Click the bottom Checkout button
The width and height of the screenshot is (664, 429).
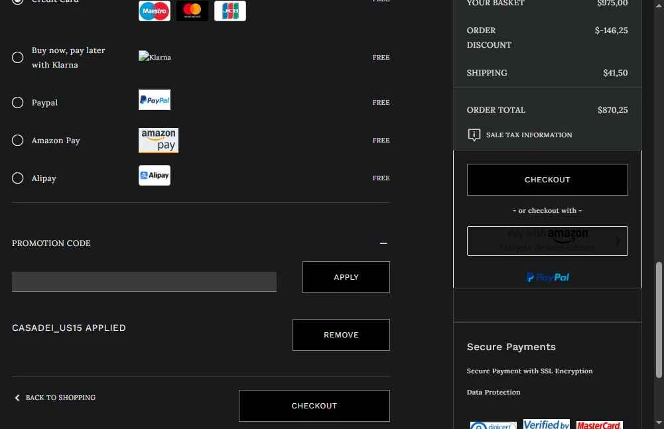tap(314, 406)
